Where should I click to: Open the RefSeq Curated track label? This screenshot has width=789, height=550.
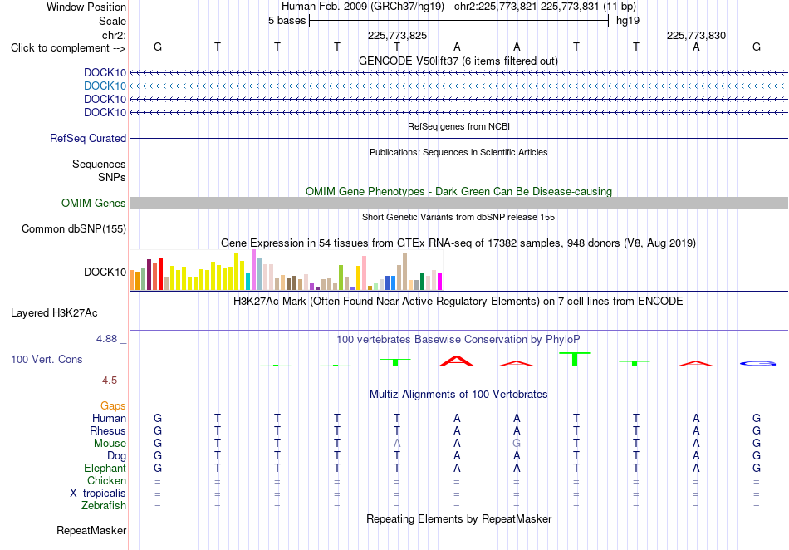click(87, 139)
